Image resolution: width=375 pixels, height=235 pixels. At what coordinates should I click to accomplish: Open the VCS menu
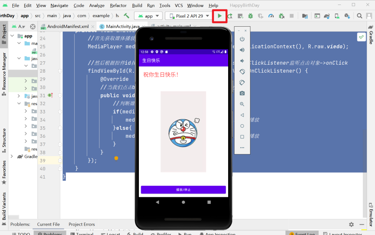click(x=179, y=5)
